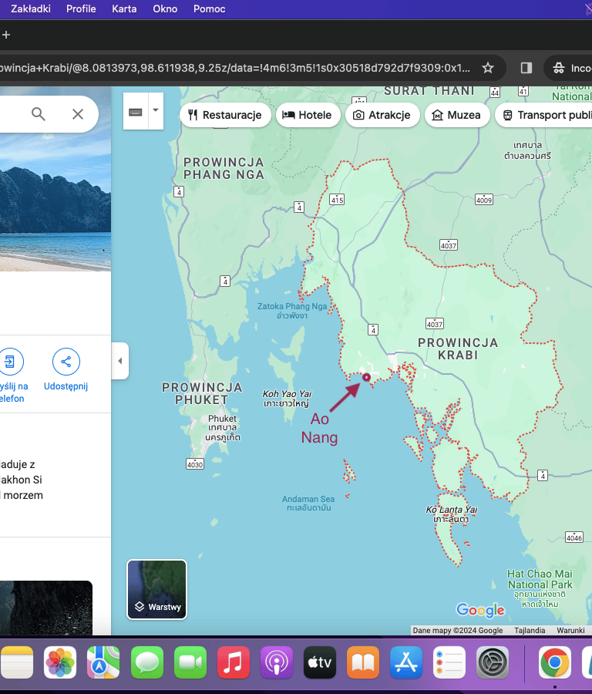Open the Zakładki menu

coord(31,8)
